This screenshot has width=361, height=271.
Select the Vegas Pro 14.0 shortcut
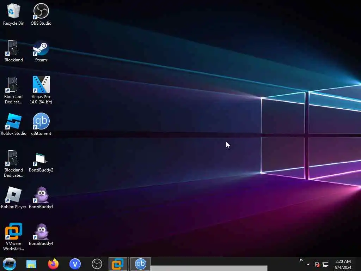tap(41, 90)
